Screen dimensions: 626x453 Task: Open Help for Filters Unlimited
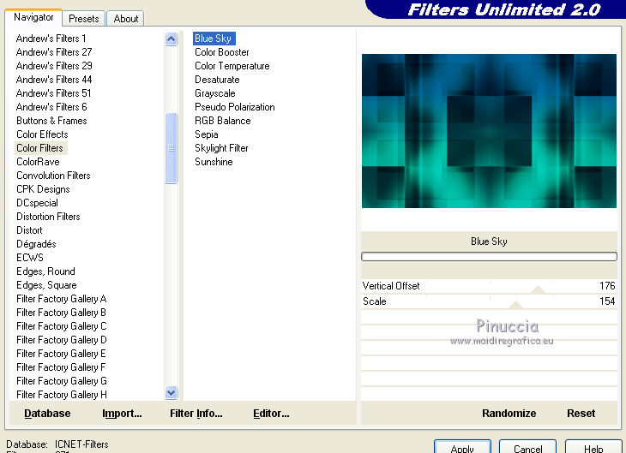593,447
